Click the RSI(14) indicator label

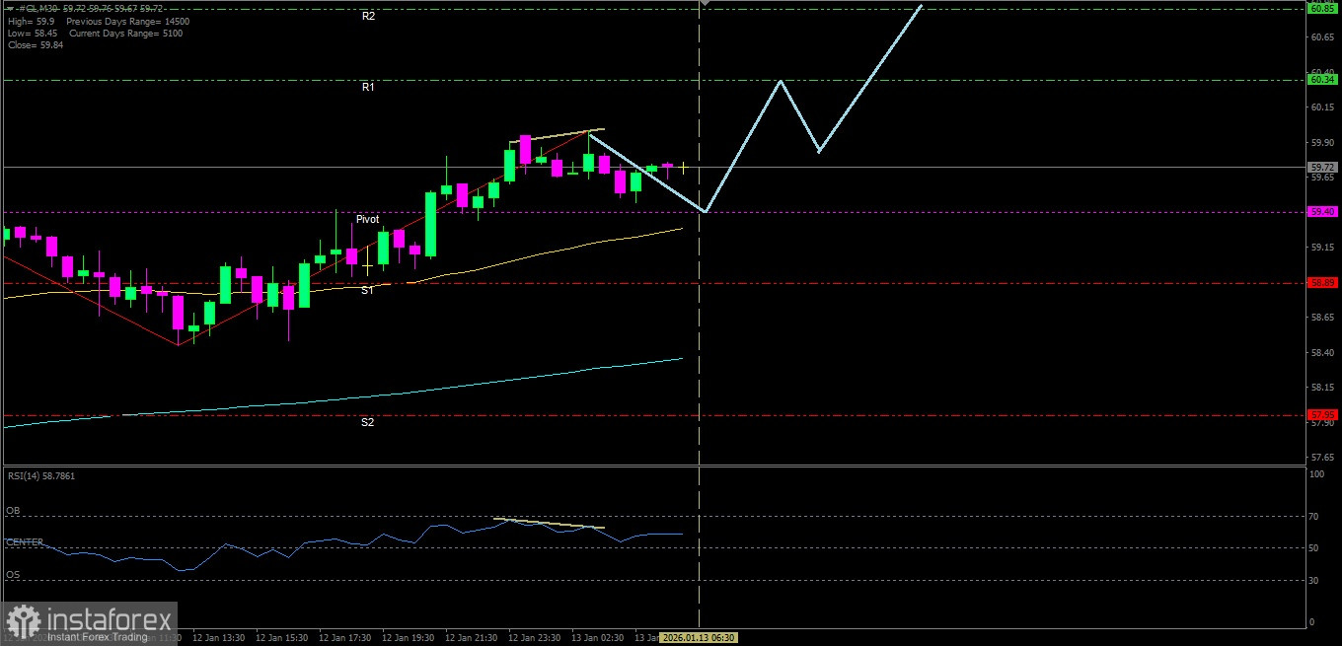(40, 476)
